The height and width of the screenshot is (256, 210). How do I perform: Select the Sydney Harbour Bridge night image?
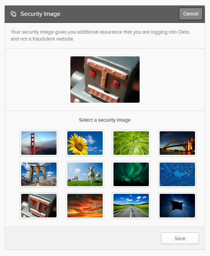pyautogui.click(x=177, y=143)
